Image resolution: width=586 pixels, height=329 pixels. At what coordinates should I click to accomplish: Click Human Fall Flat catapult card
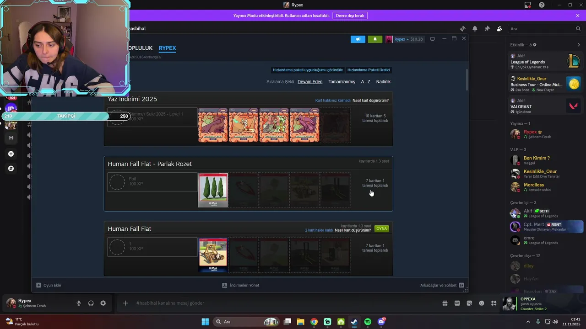pos(213,255)
